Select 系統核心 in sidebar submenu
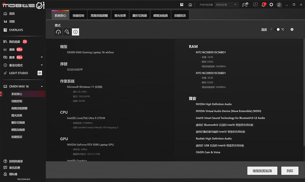 [x=17, y=94]
